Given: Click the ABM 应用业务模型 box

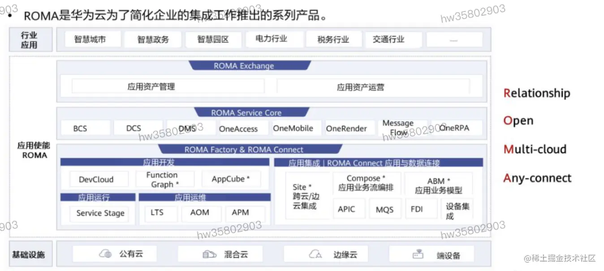Looking at the screenshot, I should click(x=438, y=184).
